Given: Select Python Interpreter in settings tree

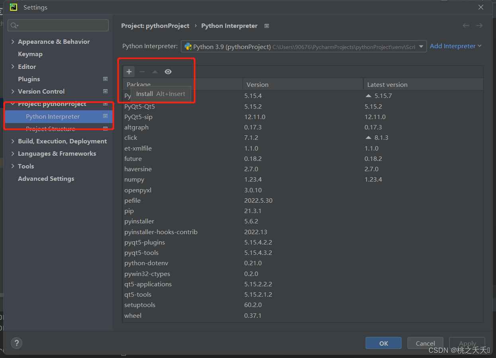Looking at the screenshot, I should pyautogui.click(x=59, y=116).
